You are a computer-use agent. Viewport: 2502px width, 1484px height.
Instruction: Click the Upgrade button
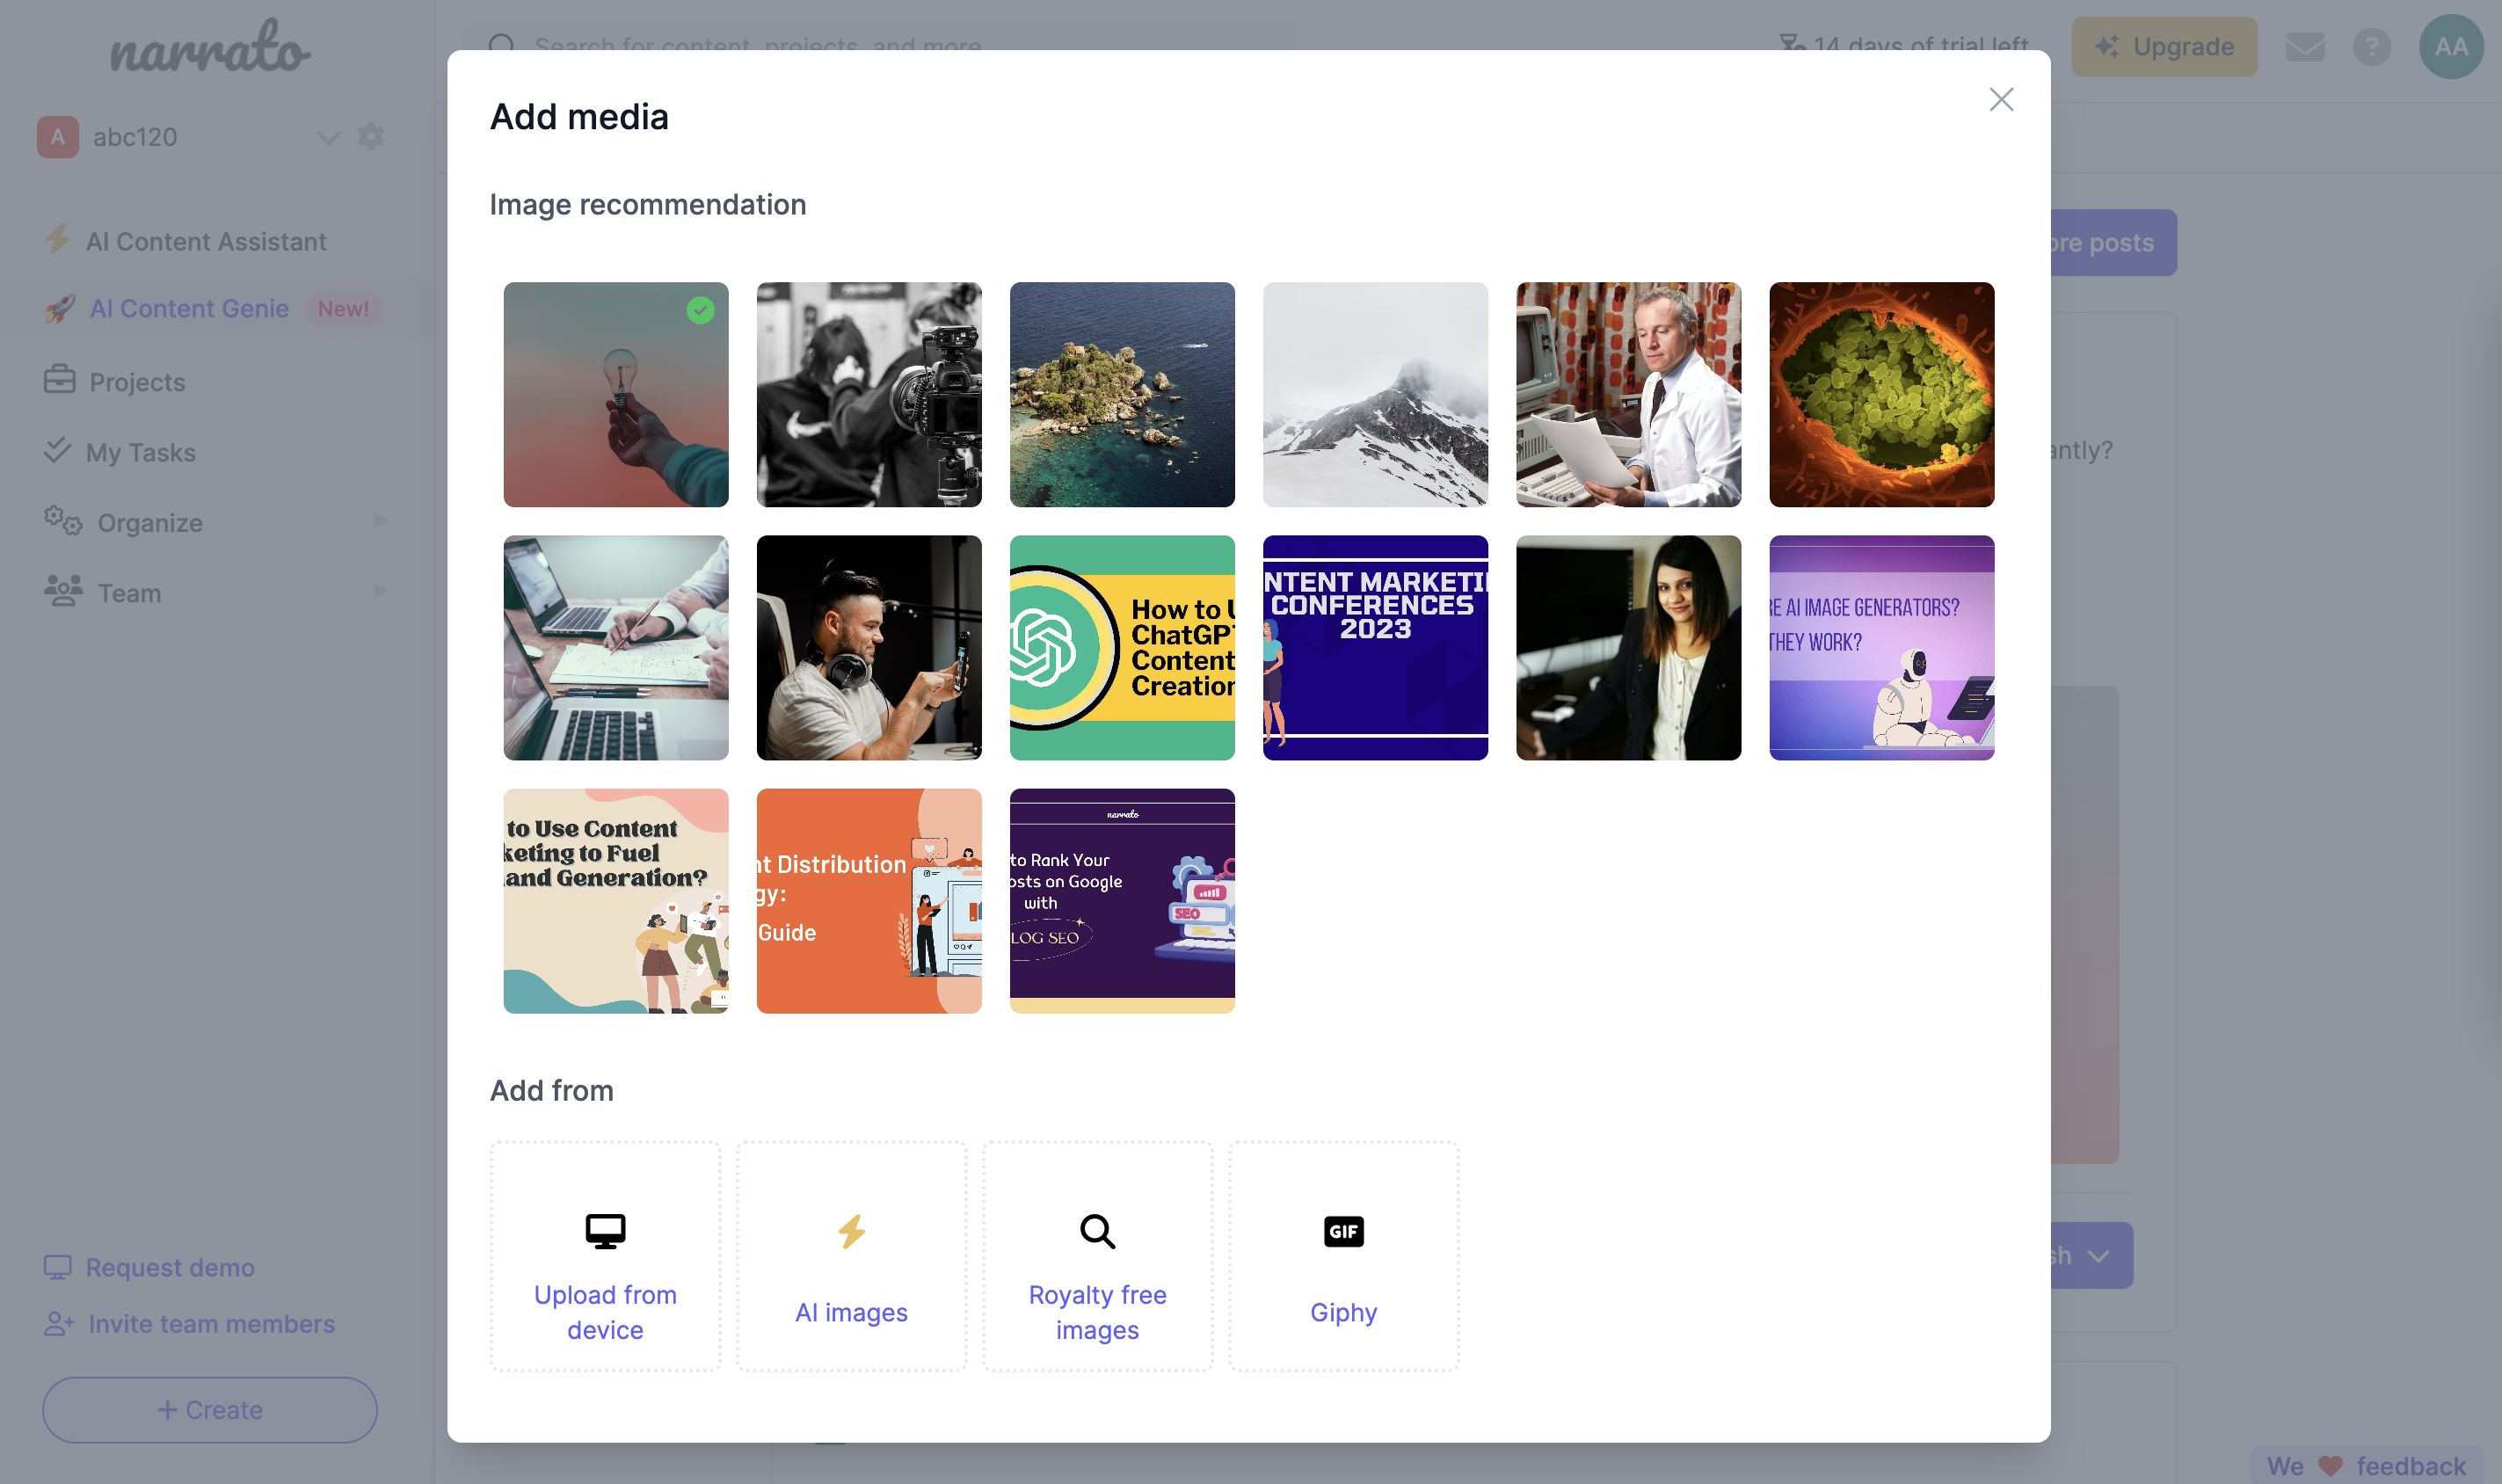click(2164, 46)
